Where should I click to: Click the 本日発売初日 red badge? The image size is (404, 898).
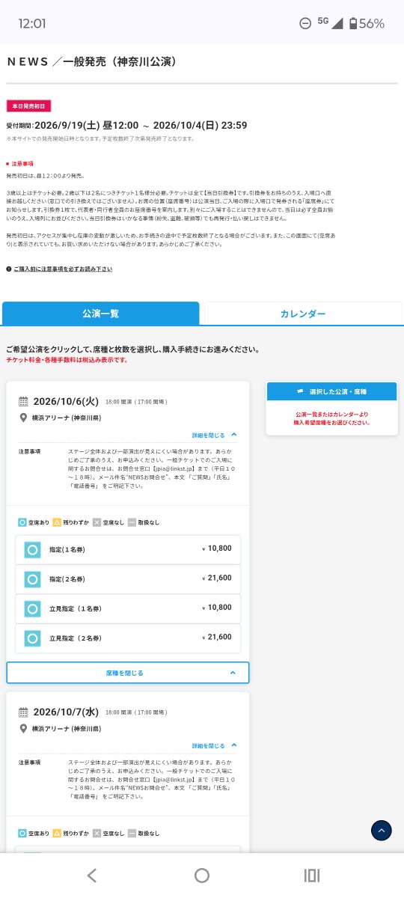pyautogui.click(x=29, y=106)
